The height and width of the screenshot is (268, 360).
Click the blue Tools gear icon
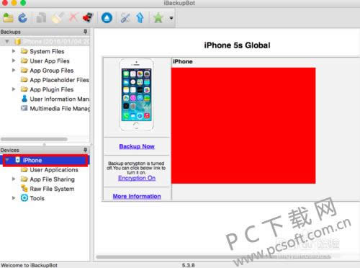click(x=24, y=198)
